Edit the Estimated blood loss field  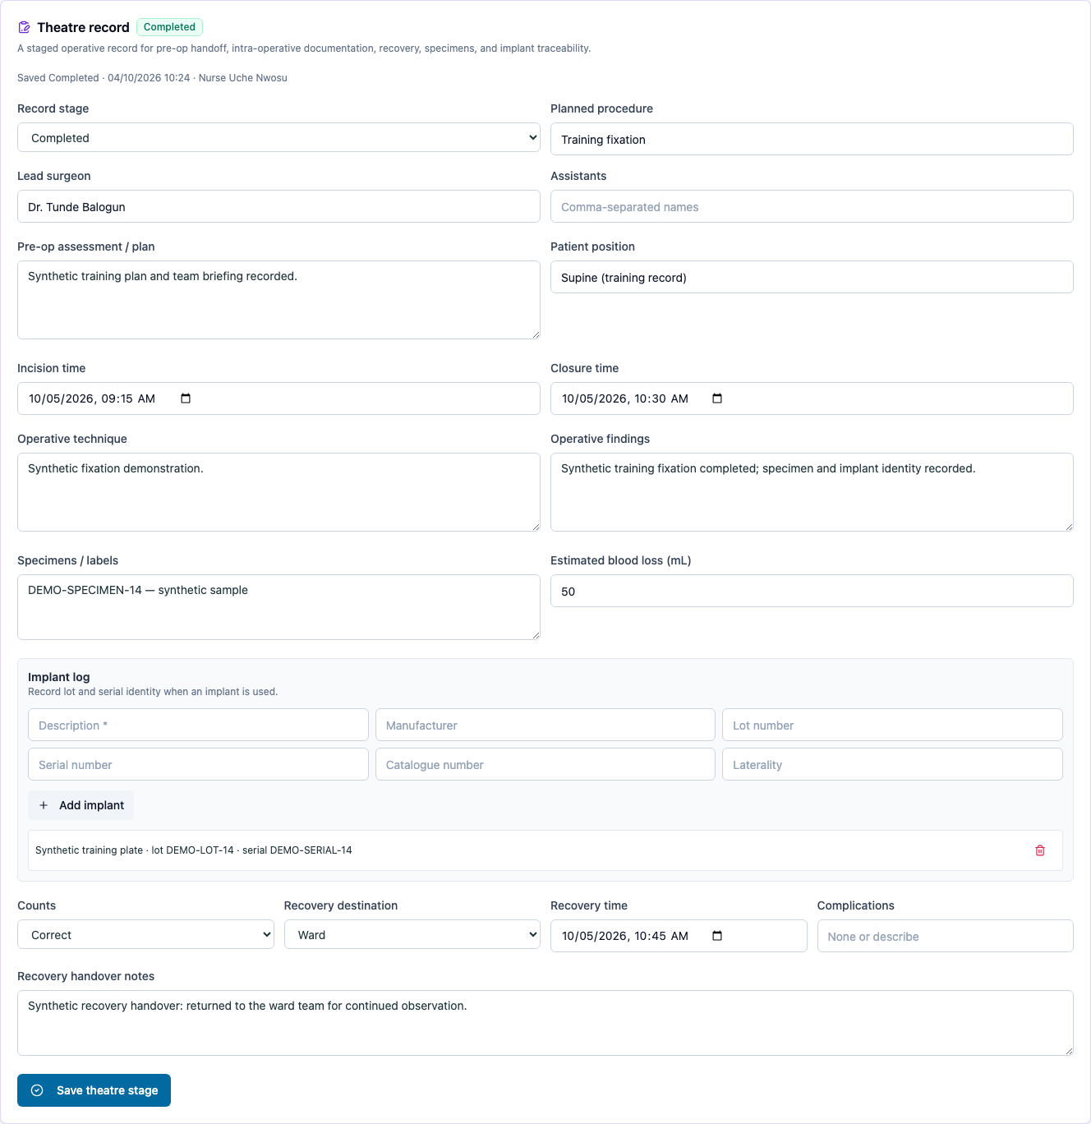[x=812, y=591]
